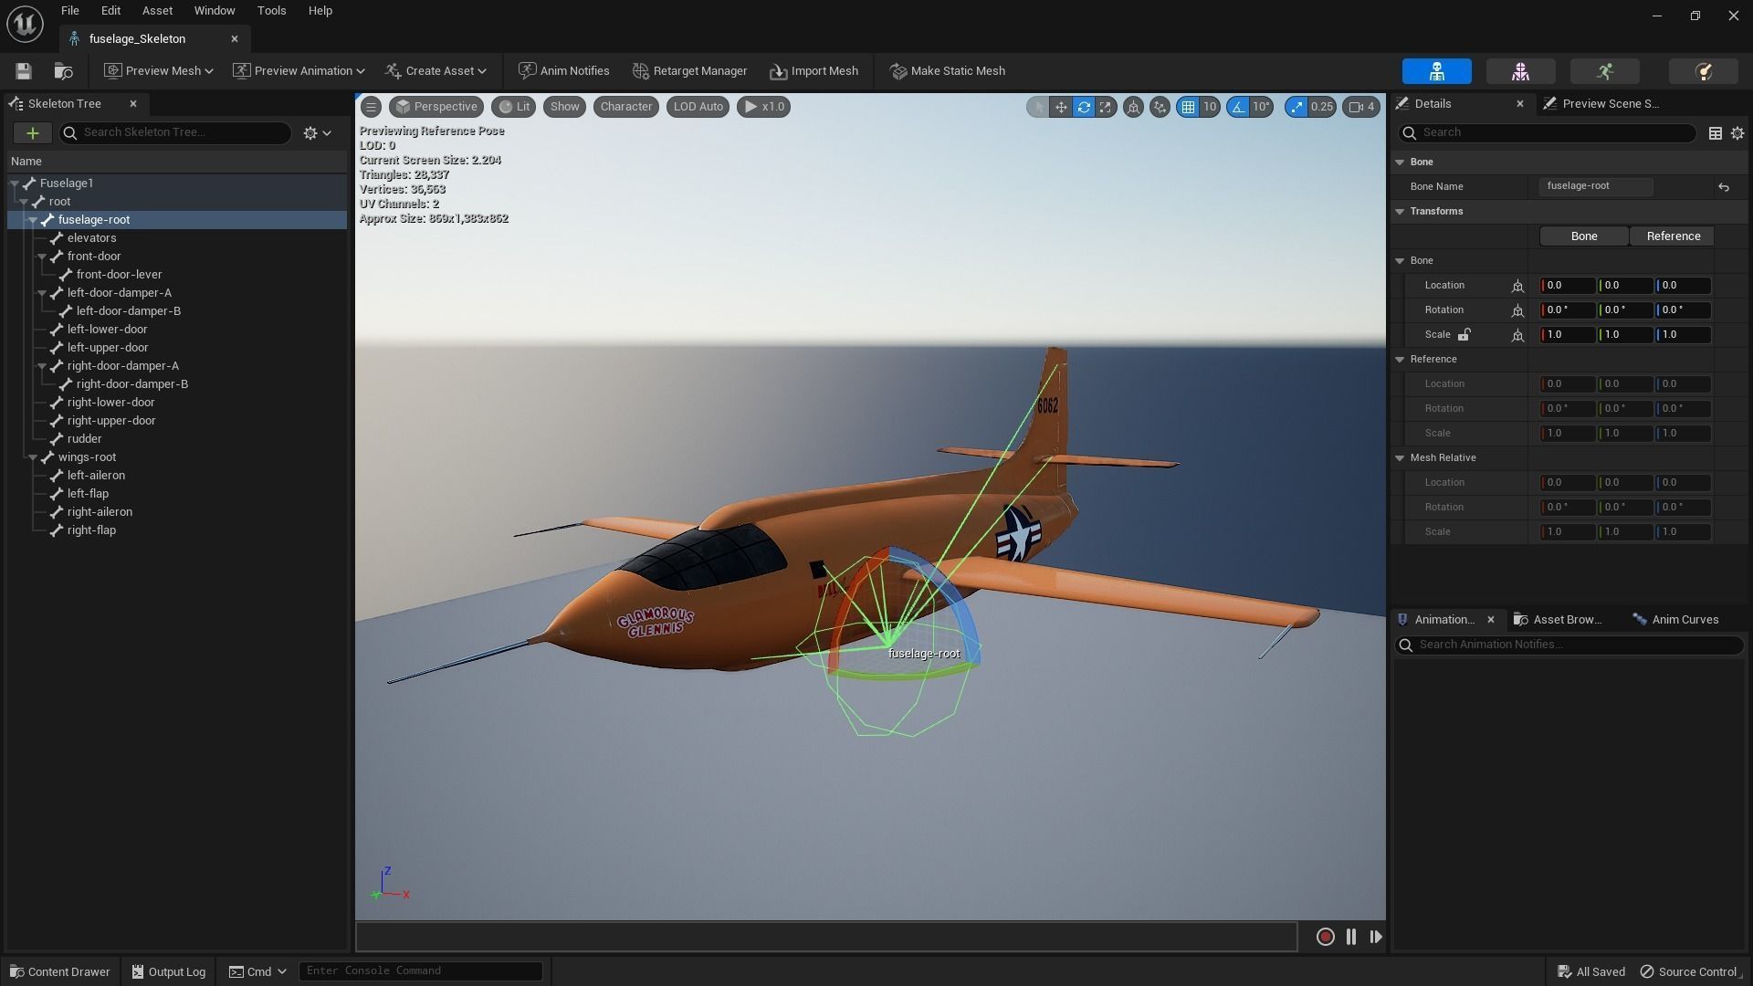
Task: Open grid snap value 10 menu
Action: (x=1210, y=107)
